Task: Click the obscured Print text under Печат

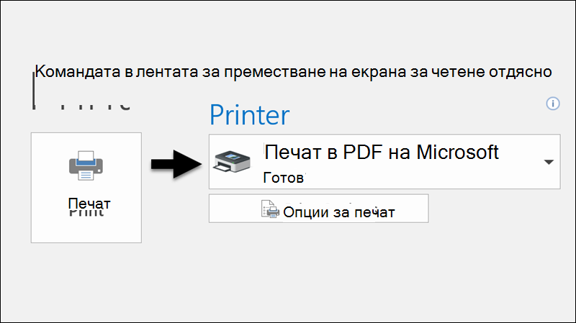Action: coord(86,213)
